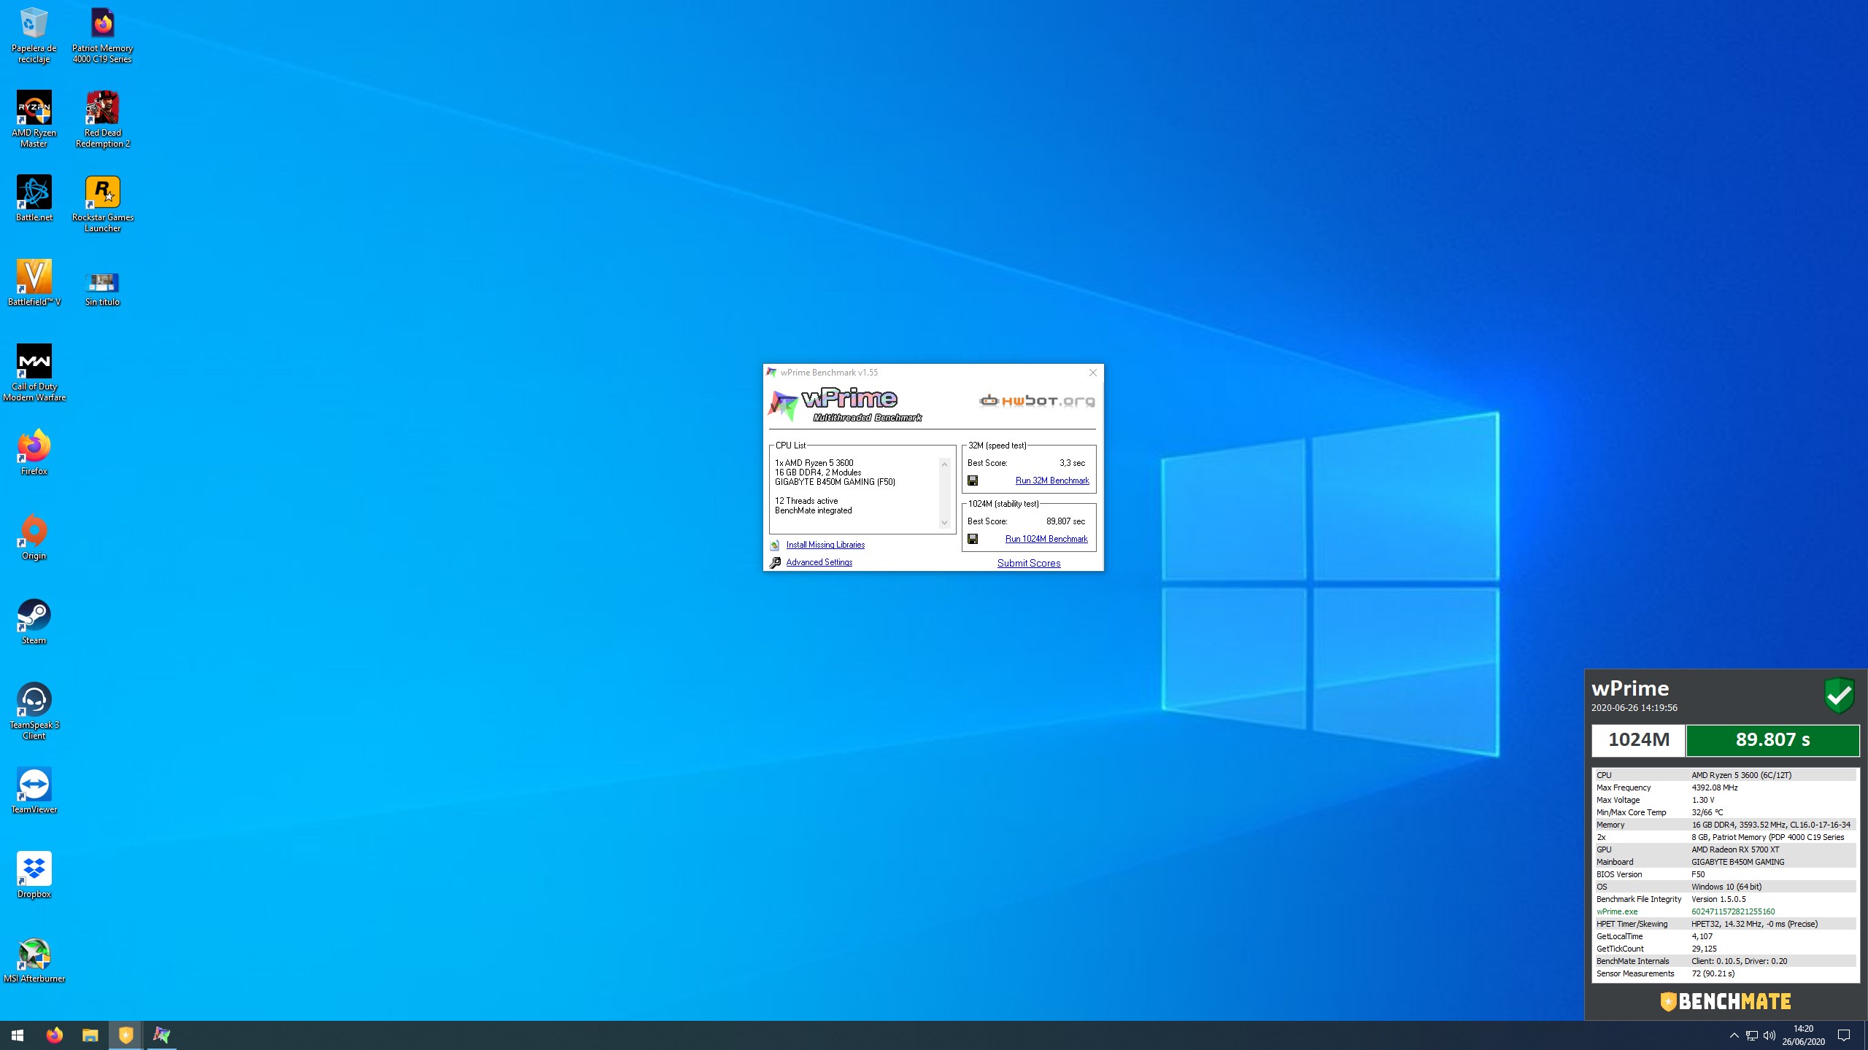Click the BenchMate green shield checkmark
1868x1050 pixels.
[x=1840, y=695]
